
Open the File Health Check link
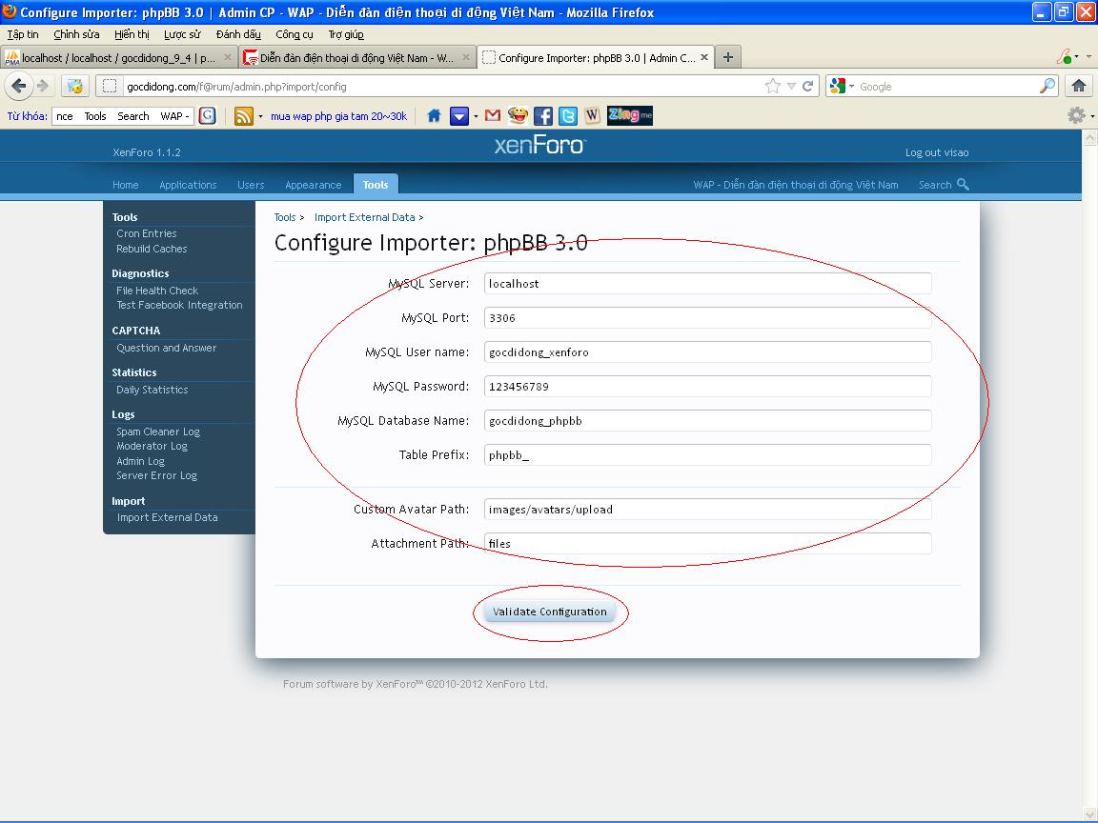point(157,291)
